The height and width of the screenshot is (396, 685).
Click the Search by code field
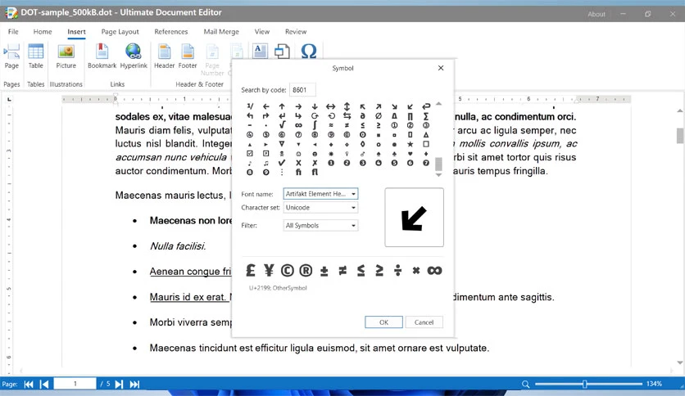[x=302, y=90]
